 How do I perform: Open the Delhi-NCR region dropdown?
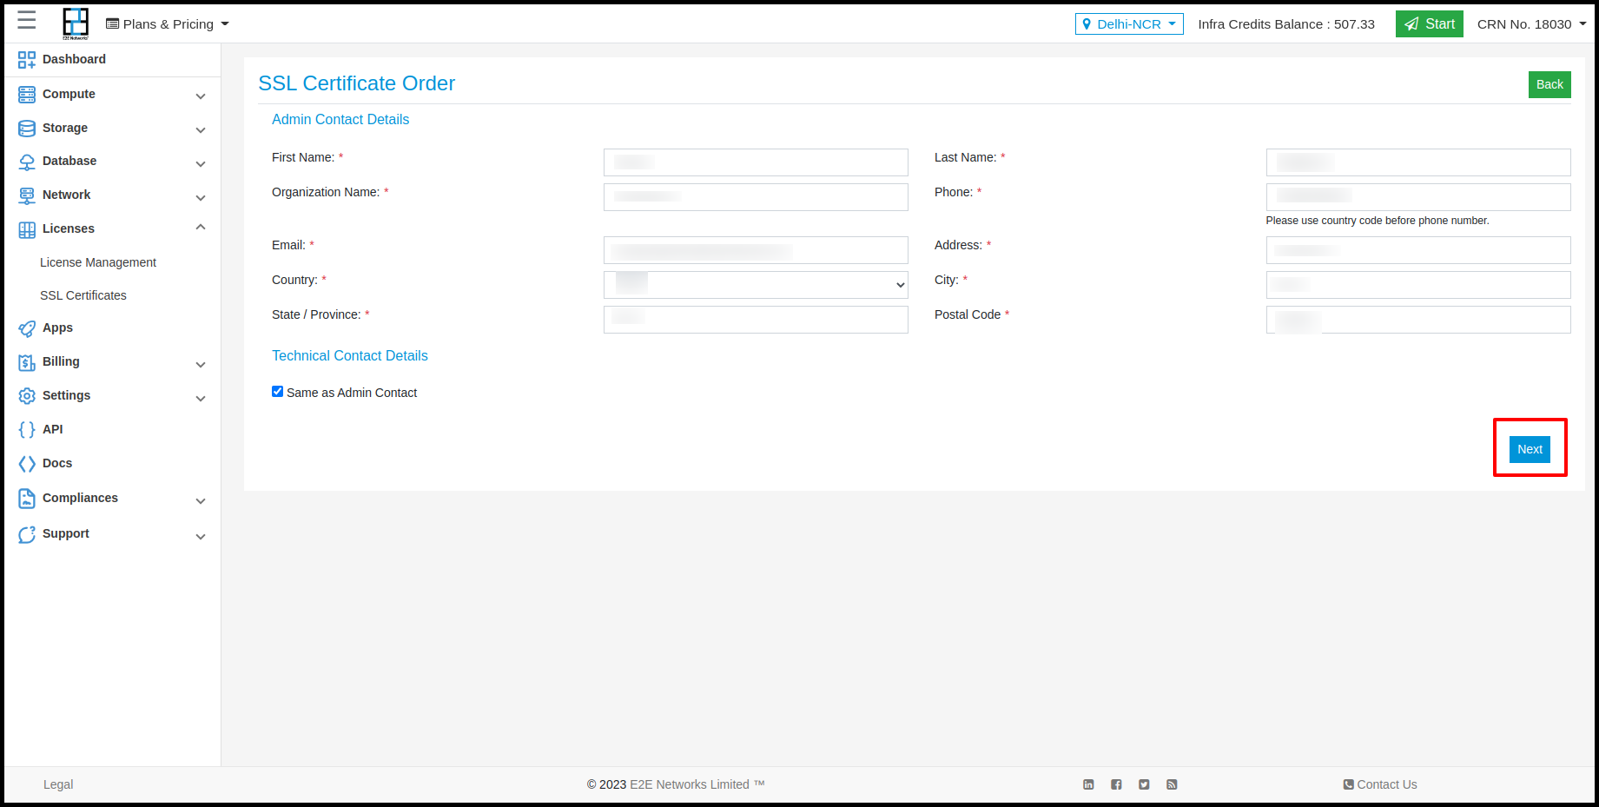coord(1129,24)
